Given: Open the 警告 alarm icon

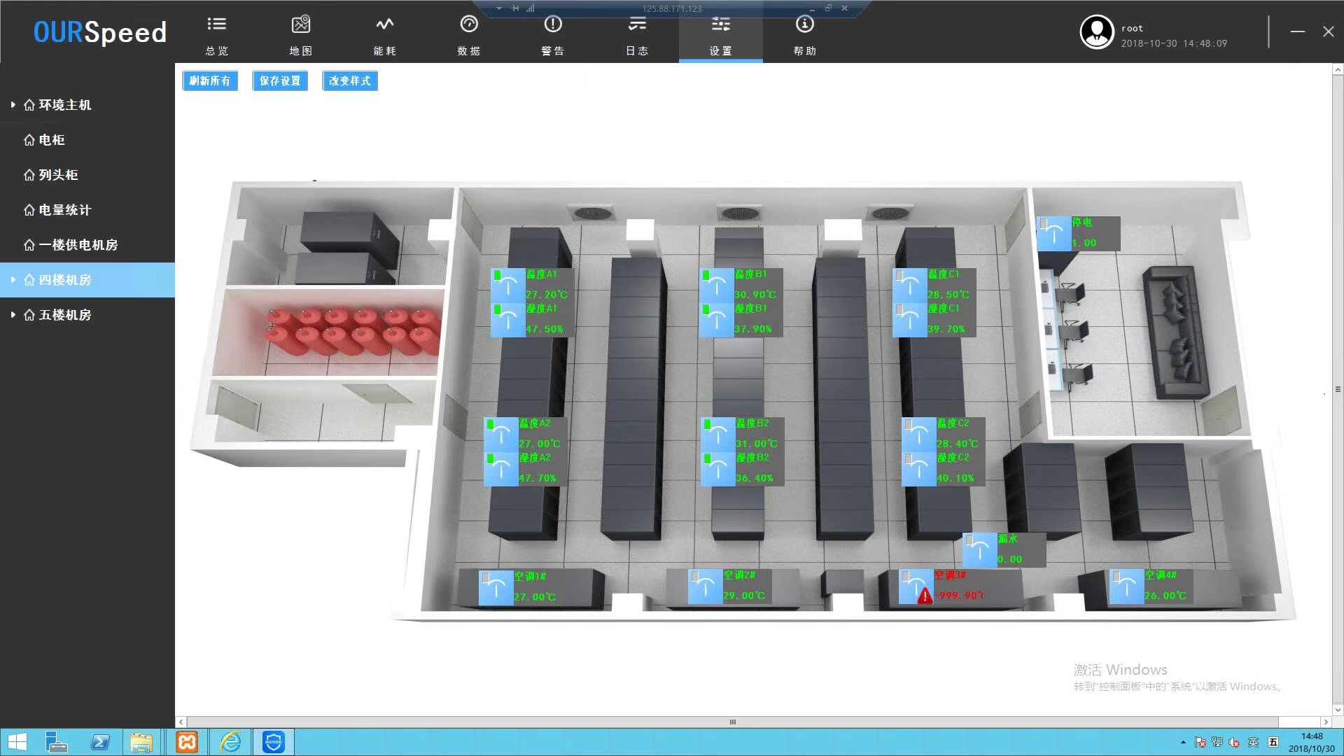Looking at the screenshot, I should coord(552,25).
